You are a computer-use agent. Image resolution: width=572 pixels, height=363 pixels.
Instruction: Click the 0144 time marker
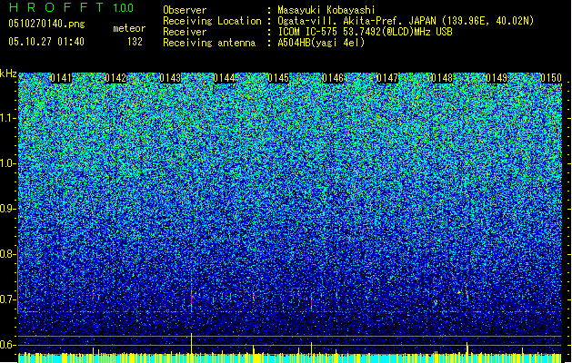224,78
